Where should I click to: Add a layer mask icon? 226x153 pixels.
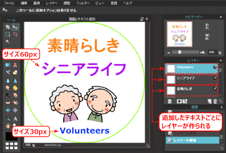pos(179,101)
